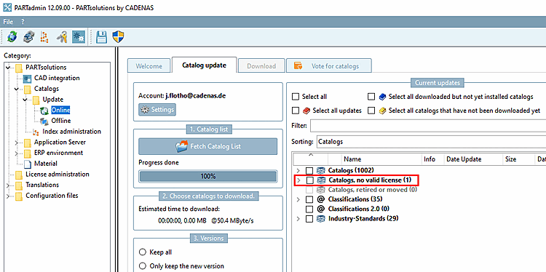Viewport: 546px width, 272px height.
Task: Switch to the Welcome tab
Action: click(149, 66)
